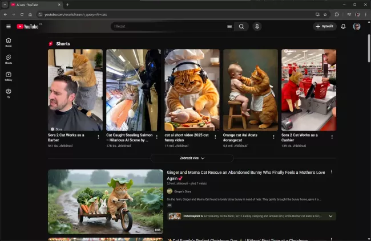Play the cat barber Shorts thumbnail

pos(75,90)
